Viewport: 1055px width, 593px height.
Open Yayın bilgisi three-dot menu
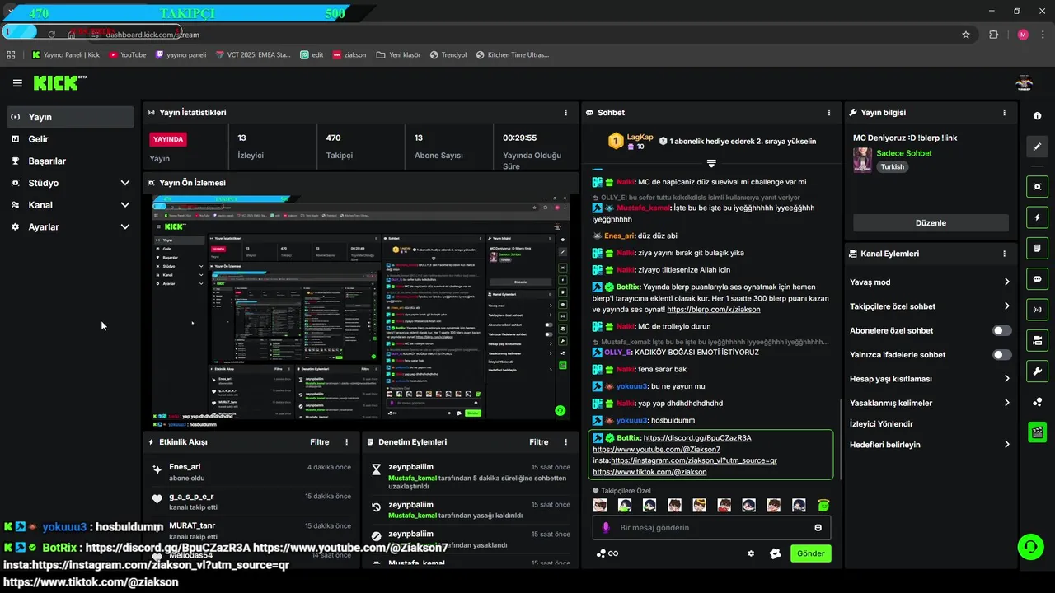(1004, 113)
